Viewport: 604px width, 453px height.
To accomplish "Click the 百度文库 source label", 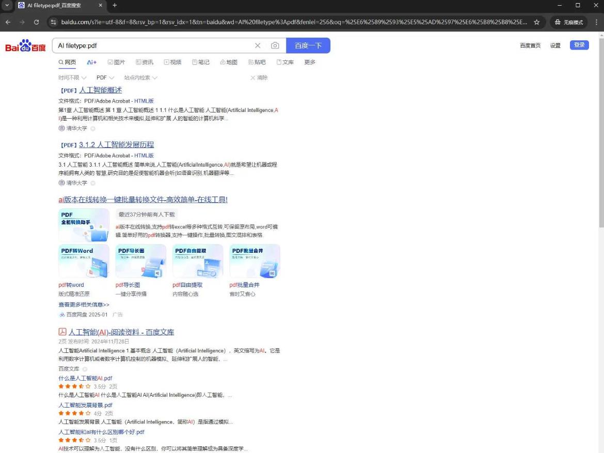I will pos(69,369).
